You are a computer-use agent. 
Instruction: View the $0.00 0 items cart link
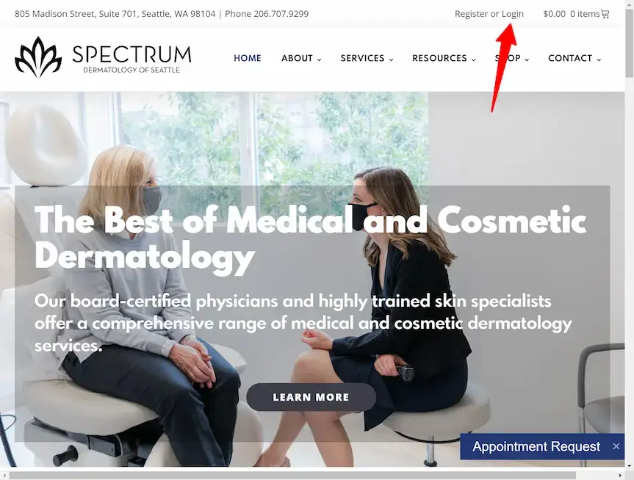coord(572,14)
